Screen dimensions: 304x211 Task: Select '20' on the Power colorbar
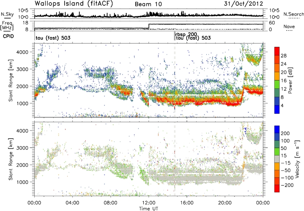[283, 72]
